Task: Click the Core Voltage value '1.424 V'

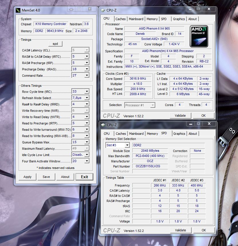Action: tap(174, 44)
